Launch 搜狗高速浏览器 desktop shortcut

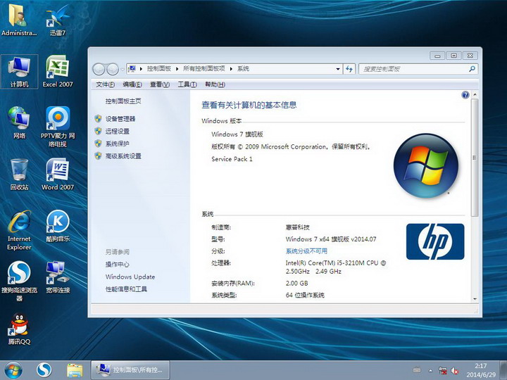tap(20, 281)
